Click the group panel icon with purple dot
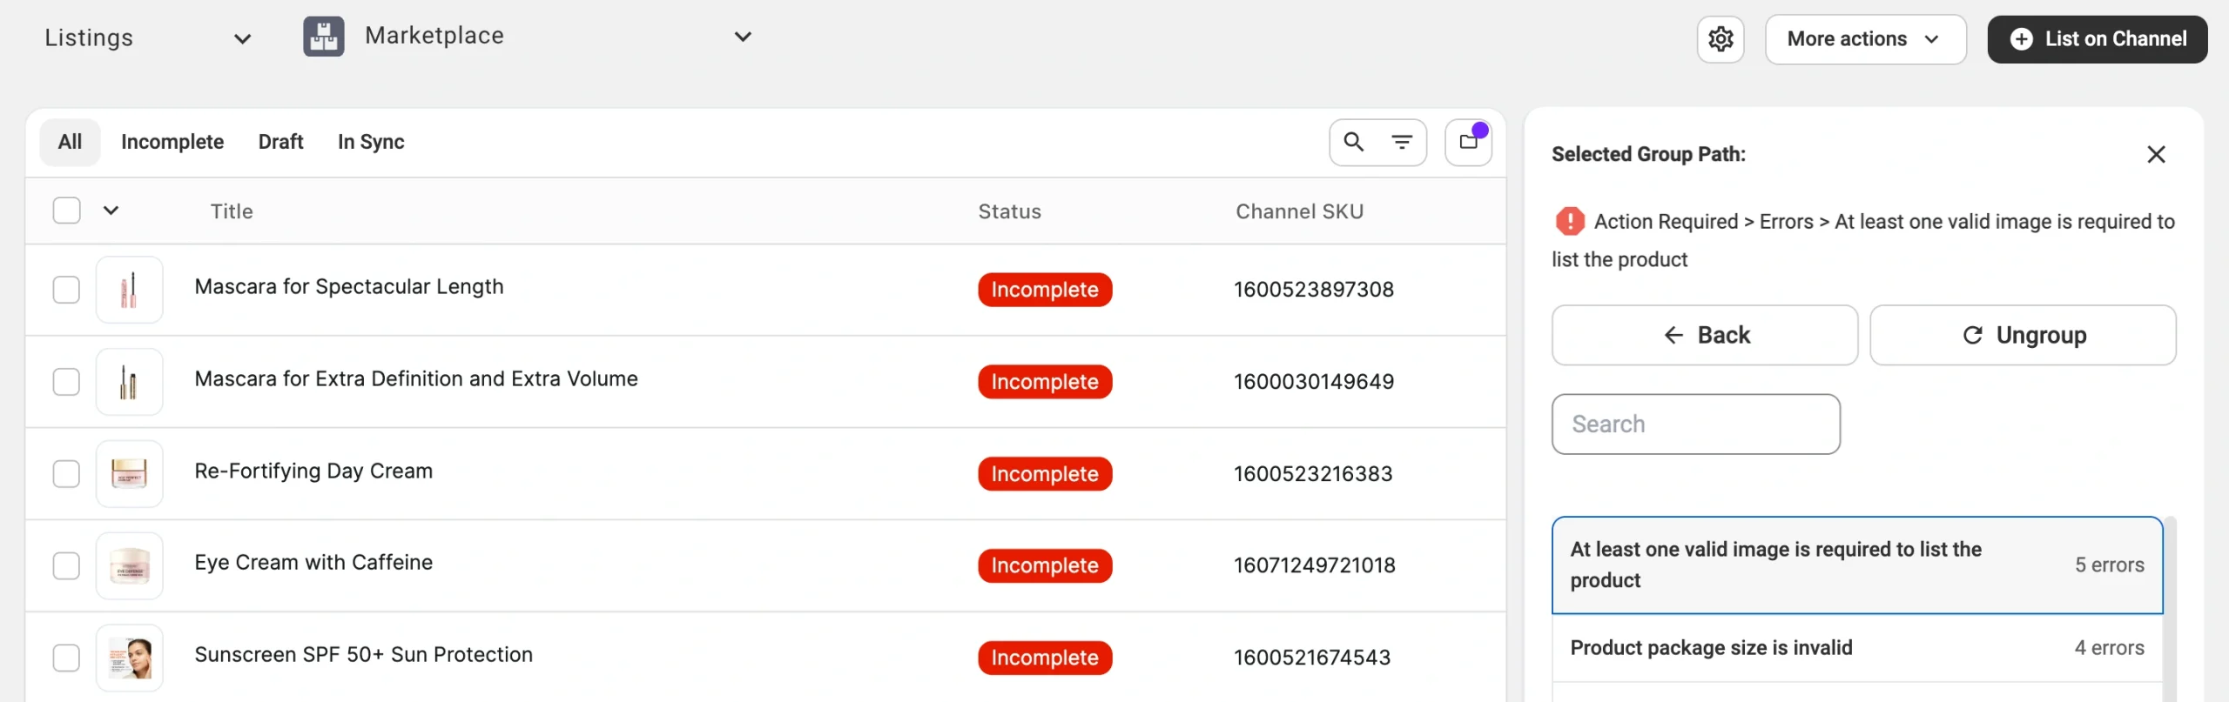The width and height of the screenshot is (2229, 702). click(x=1469, y=142)
